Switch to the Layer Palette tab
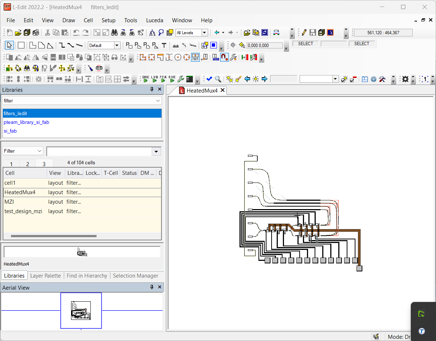The height and width of the screenshot is (341, 436). pyautogui.click(x=45, y=276)
